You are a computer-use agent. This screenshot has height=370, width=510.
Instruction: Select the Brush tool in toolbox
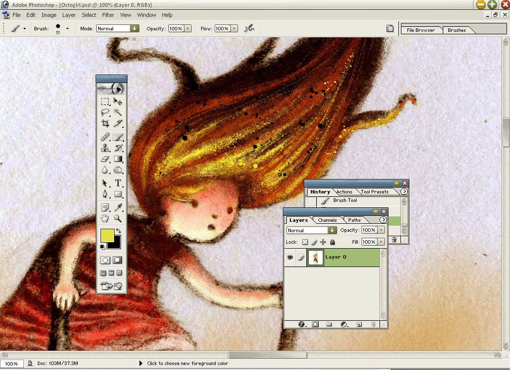pos(118,137)
